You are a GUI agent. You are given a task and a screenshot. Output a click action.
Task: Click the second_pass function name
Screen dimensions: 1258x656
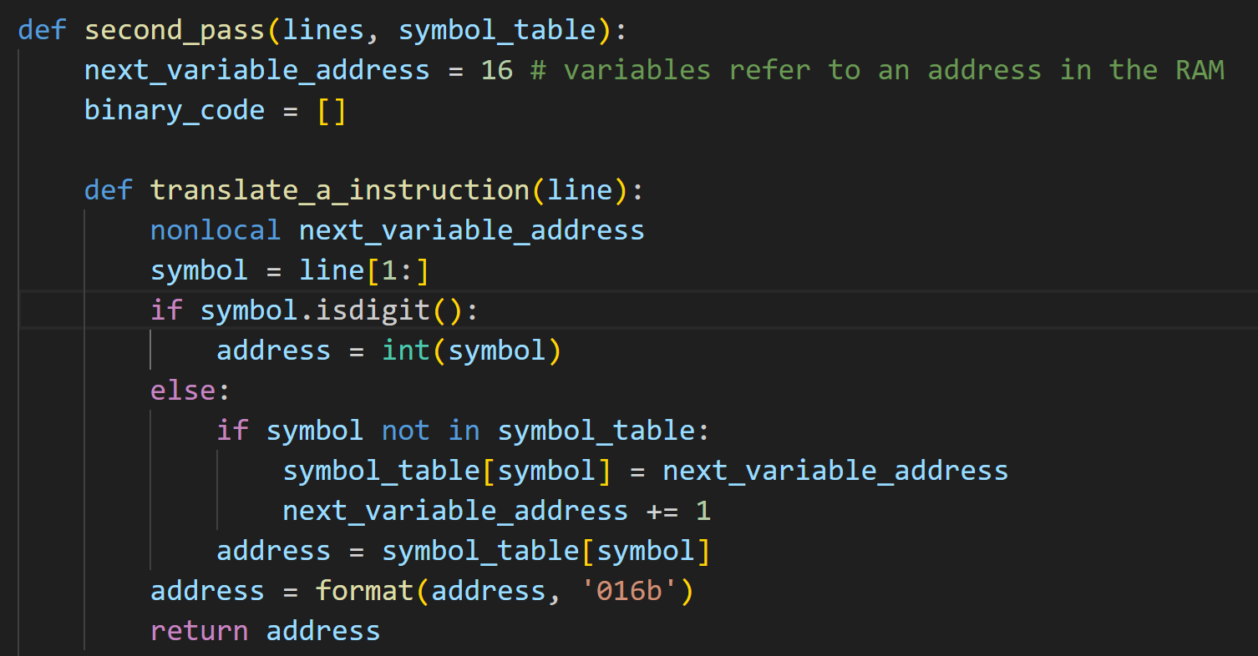coord(175,30)
